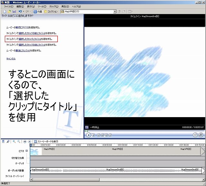The height and width of the screenshot is (186, 206).
Task: Click the Save Project floppy icon
Action: (14, 12)
